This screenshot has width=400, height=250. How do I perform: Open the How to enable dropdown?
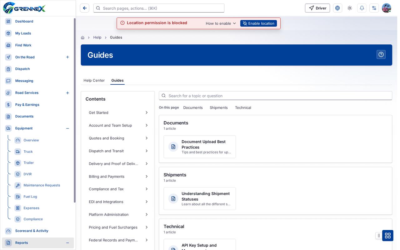(x=221, y=23)
